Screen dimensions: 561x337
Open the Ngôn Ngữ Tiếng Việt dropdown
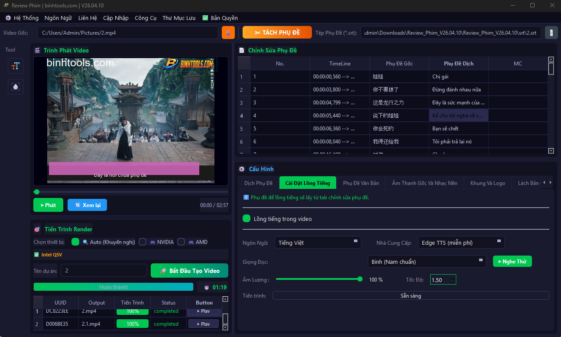click(318, 243)
